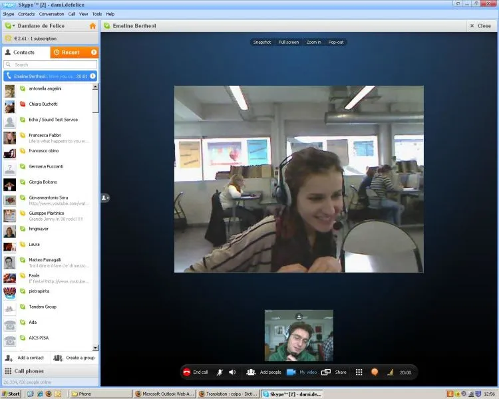Click the call quality signal bars icon
The image size is (499, 399).
391,372
